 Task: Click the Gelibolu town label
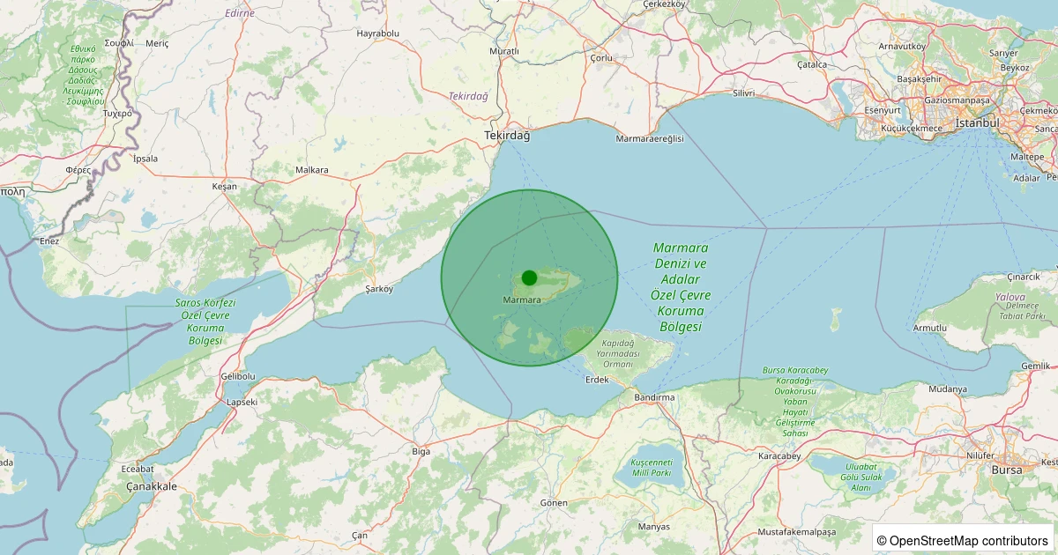coord(237,376)
